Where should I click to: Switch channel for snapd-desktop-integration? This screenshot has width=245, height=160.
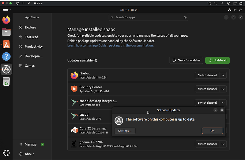[207, 103]
